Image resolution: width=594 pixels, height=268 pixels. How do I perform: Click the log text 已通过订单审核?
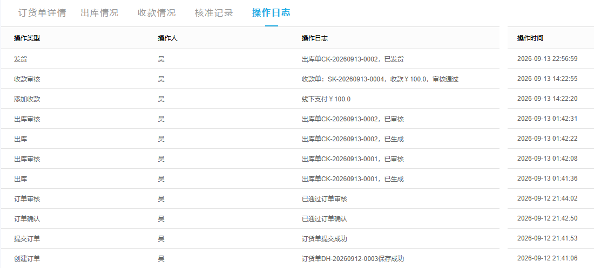(325, 199)
